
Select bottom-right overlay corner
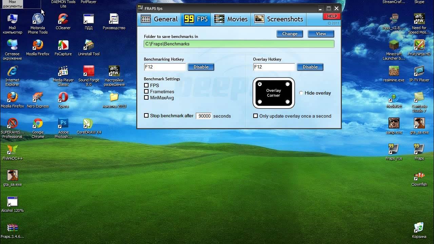(x=288, y=102)
